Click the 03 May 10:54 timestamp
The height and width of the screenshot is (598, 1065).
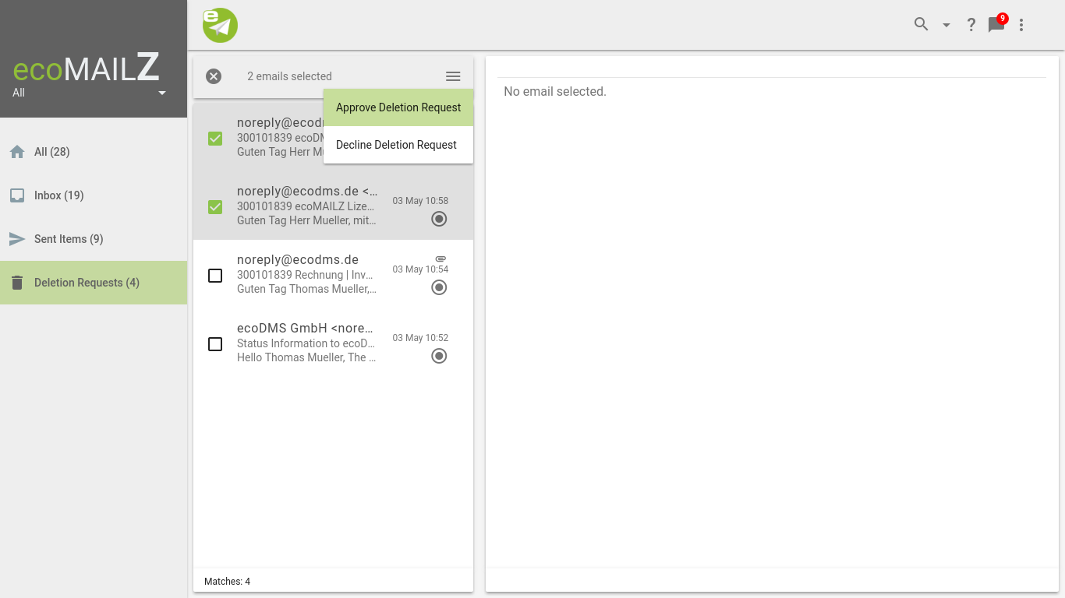(x=420, y=269)
